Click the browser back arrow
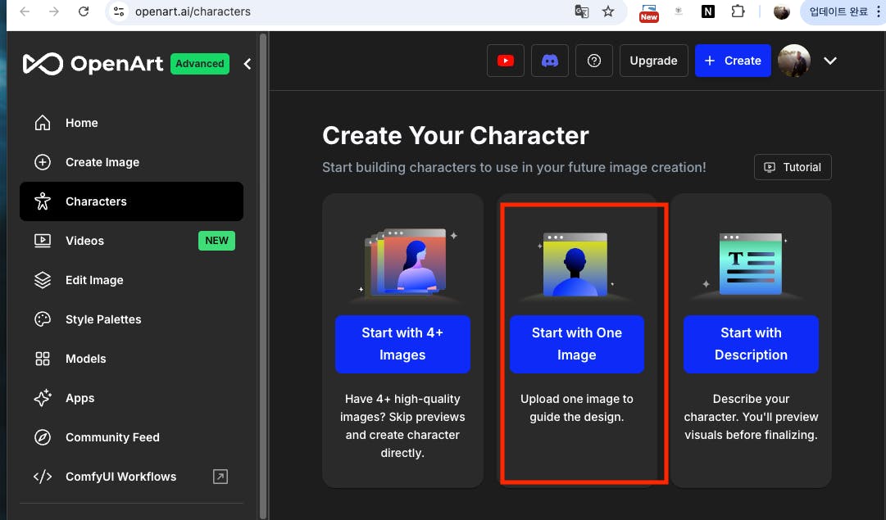This screenshot has width=886, height=520. click(25, 11)
